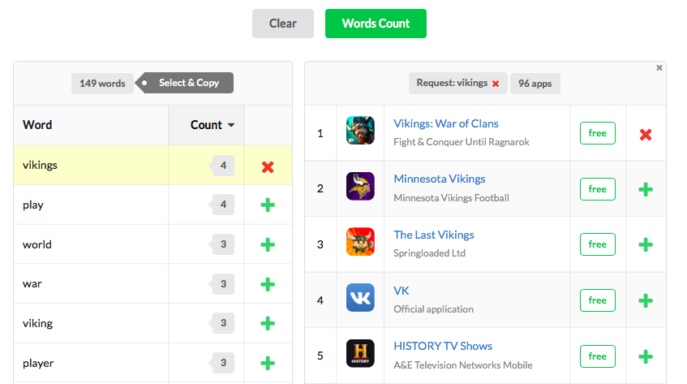Add The Last Vikings app
Image resolution: width=687 pixels, height=384 pixels.
pyautogui.click(x=646, y=244)
